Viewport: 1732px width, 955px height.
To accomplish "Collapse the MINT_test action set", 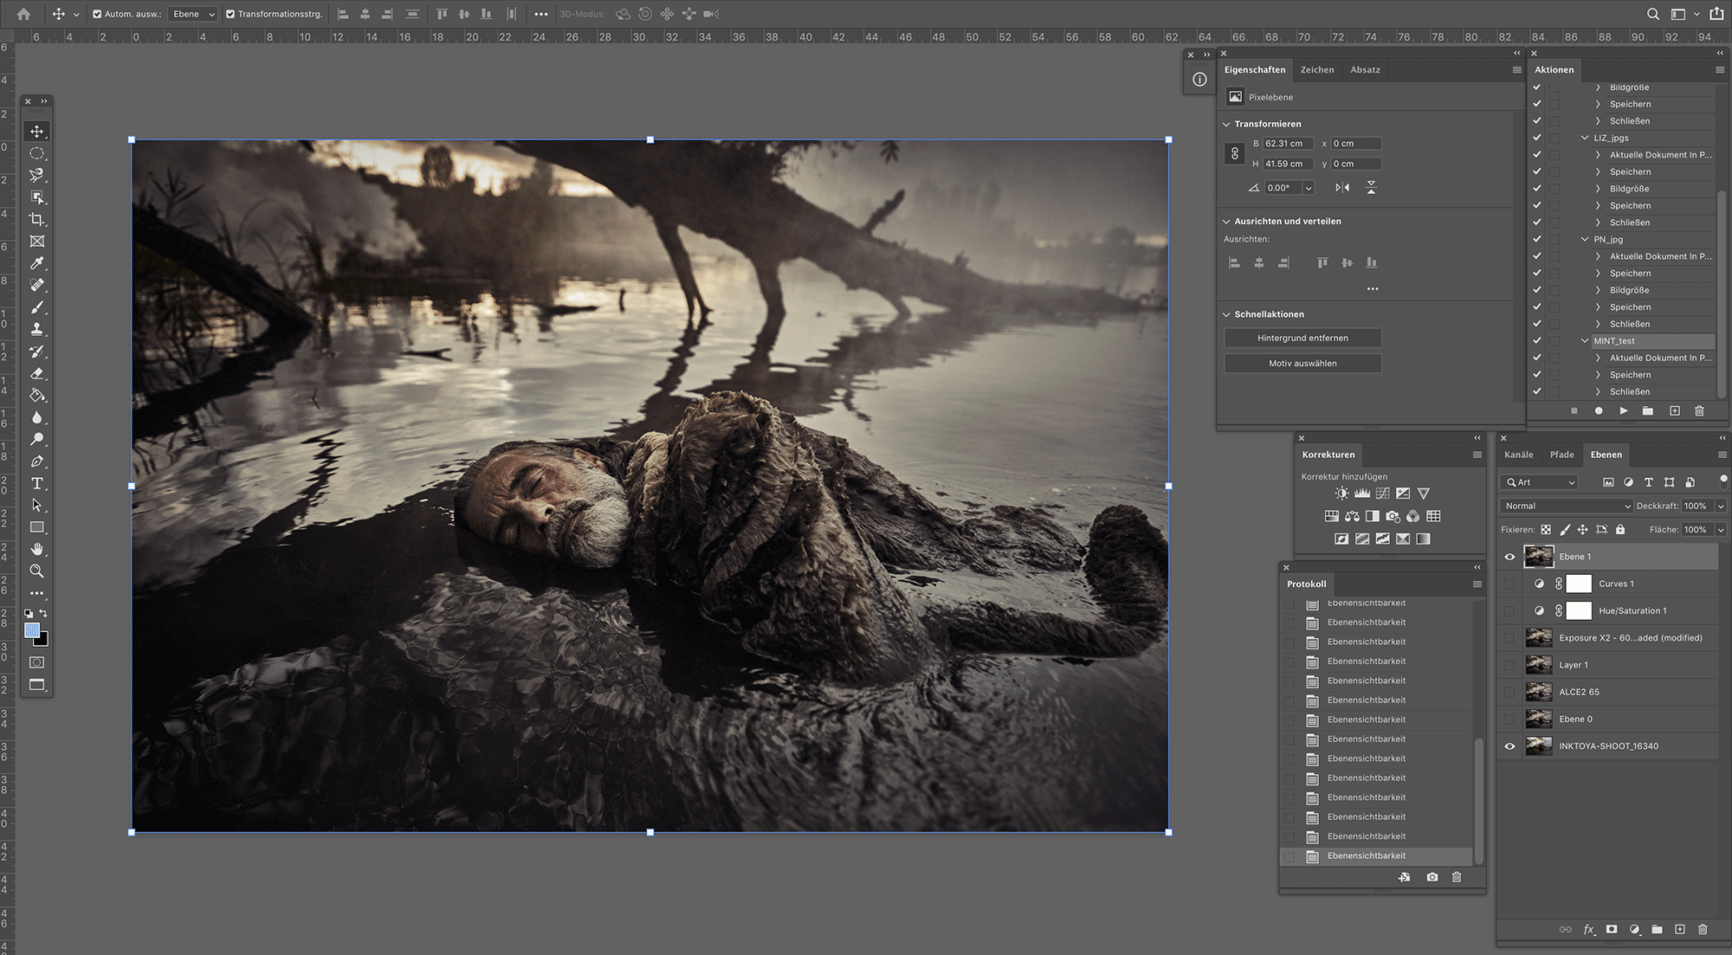I will click(1585, 341).
